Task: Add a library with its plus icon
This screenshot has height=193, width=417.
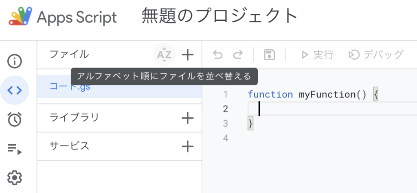Action: point(187,118)
